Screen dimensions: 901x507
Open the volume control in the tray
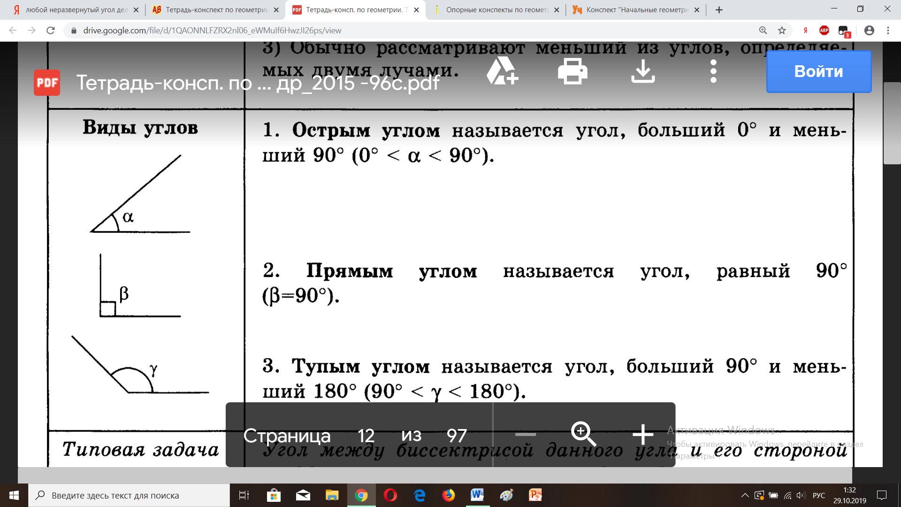801,495
